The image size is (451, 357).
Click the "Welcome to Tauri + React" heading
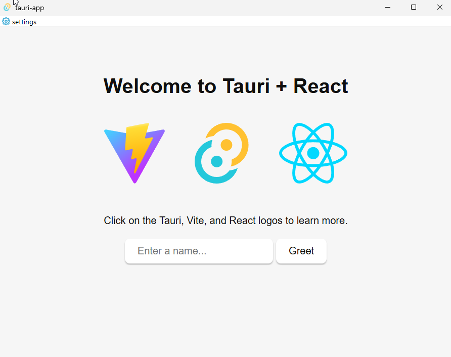226,86
